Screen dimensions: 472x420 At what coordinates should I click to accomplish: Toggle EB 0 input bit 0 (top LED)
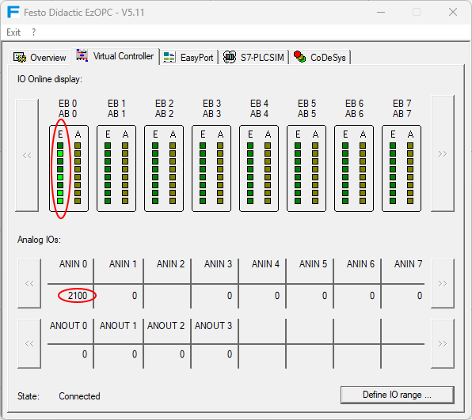click(x=60, y=146)
